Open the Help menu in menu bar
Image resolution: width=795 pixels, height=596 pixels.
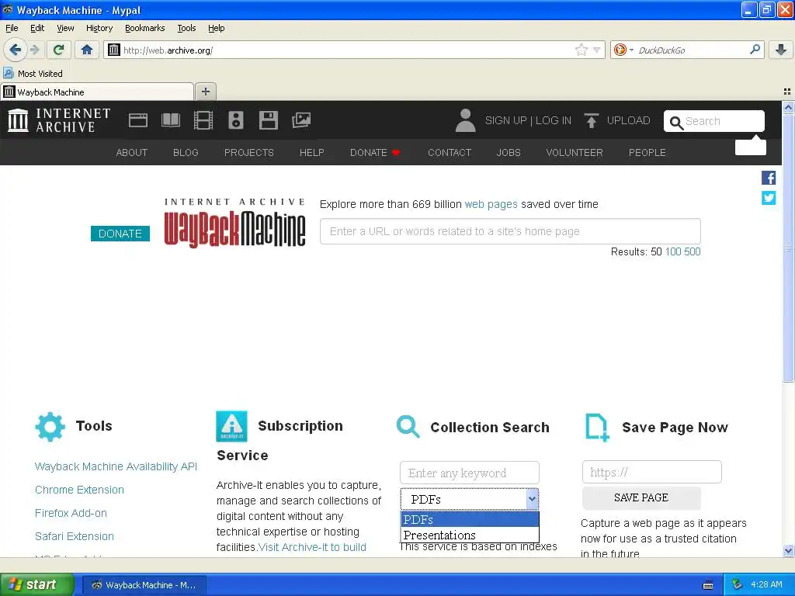point(216,28)
